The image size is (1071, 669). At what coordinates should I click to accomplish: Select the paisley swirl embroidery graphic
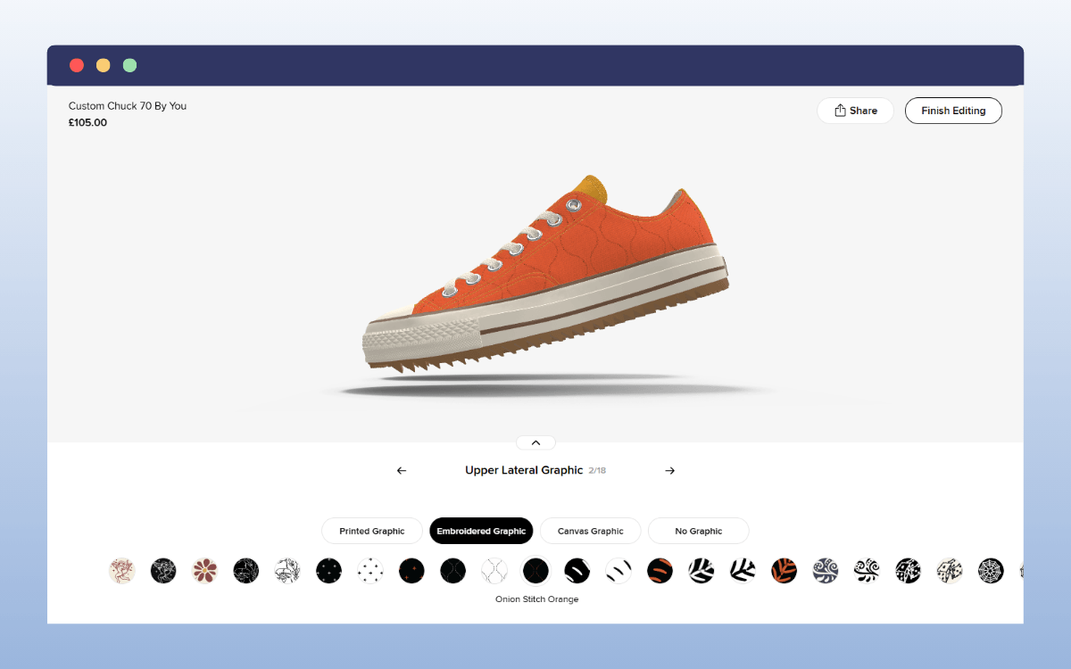(825, 571)
